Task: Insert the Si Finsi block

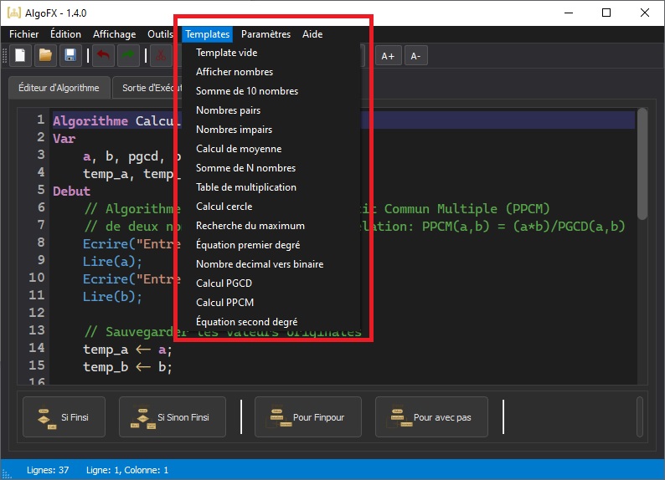Action: 64,417
